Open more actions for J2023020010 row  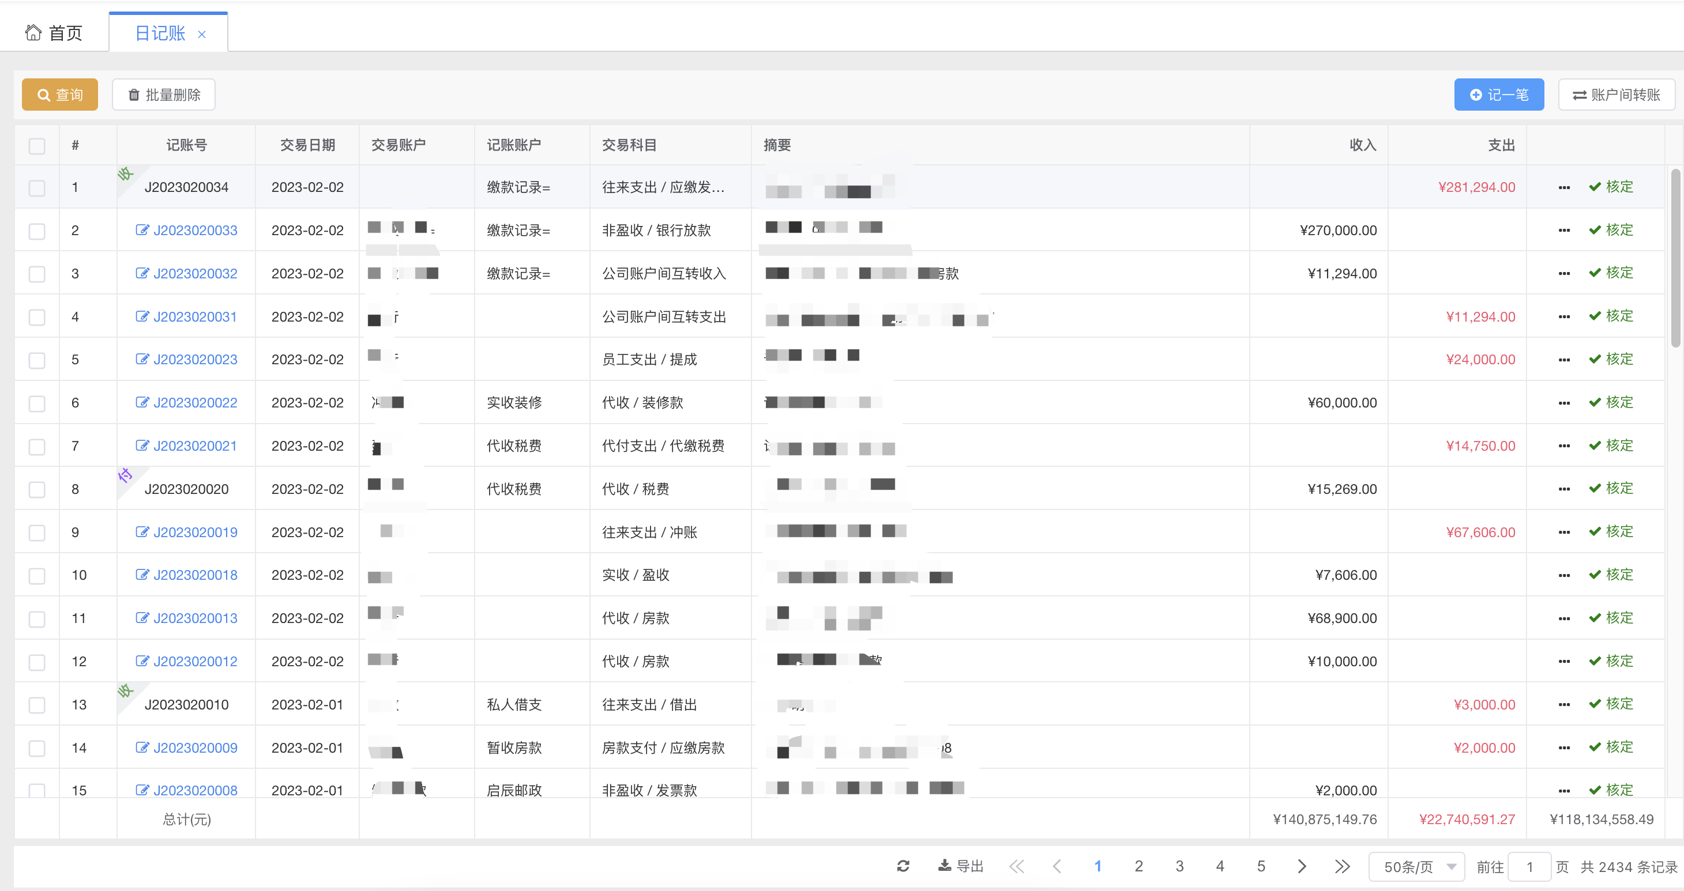pyautogui.click(x=1563, y=704)
